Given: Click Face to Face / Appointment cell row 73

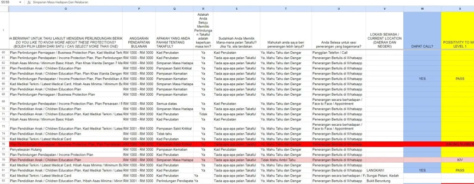Looking at the screenshot, I should (x=338, y=127).
